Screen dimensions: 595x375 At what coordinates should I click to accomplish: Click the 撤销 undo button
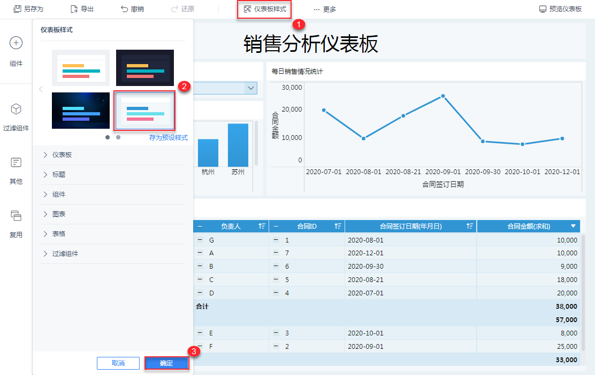tap(132, 9)
